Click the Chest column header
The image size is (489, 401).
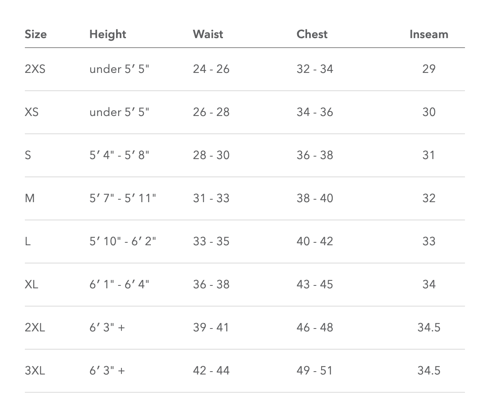[x=312, y=34]
